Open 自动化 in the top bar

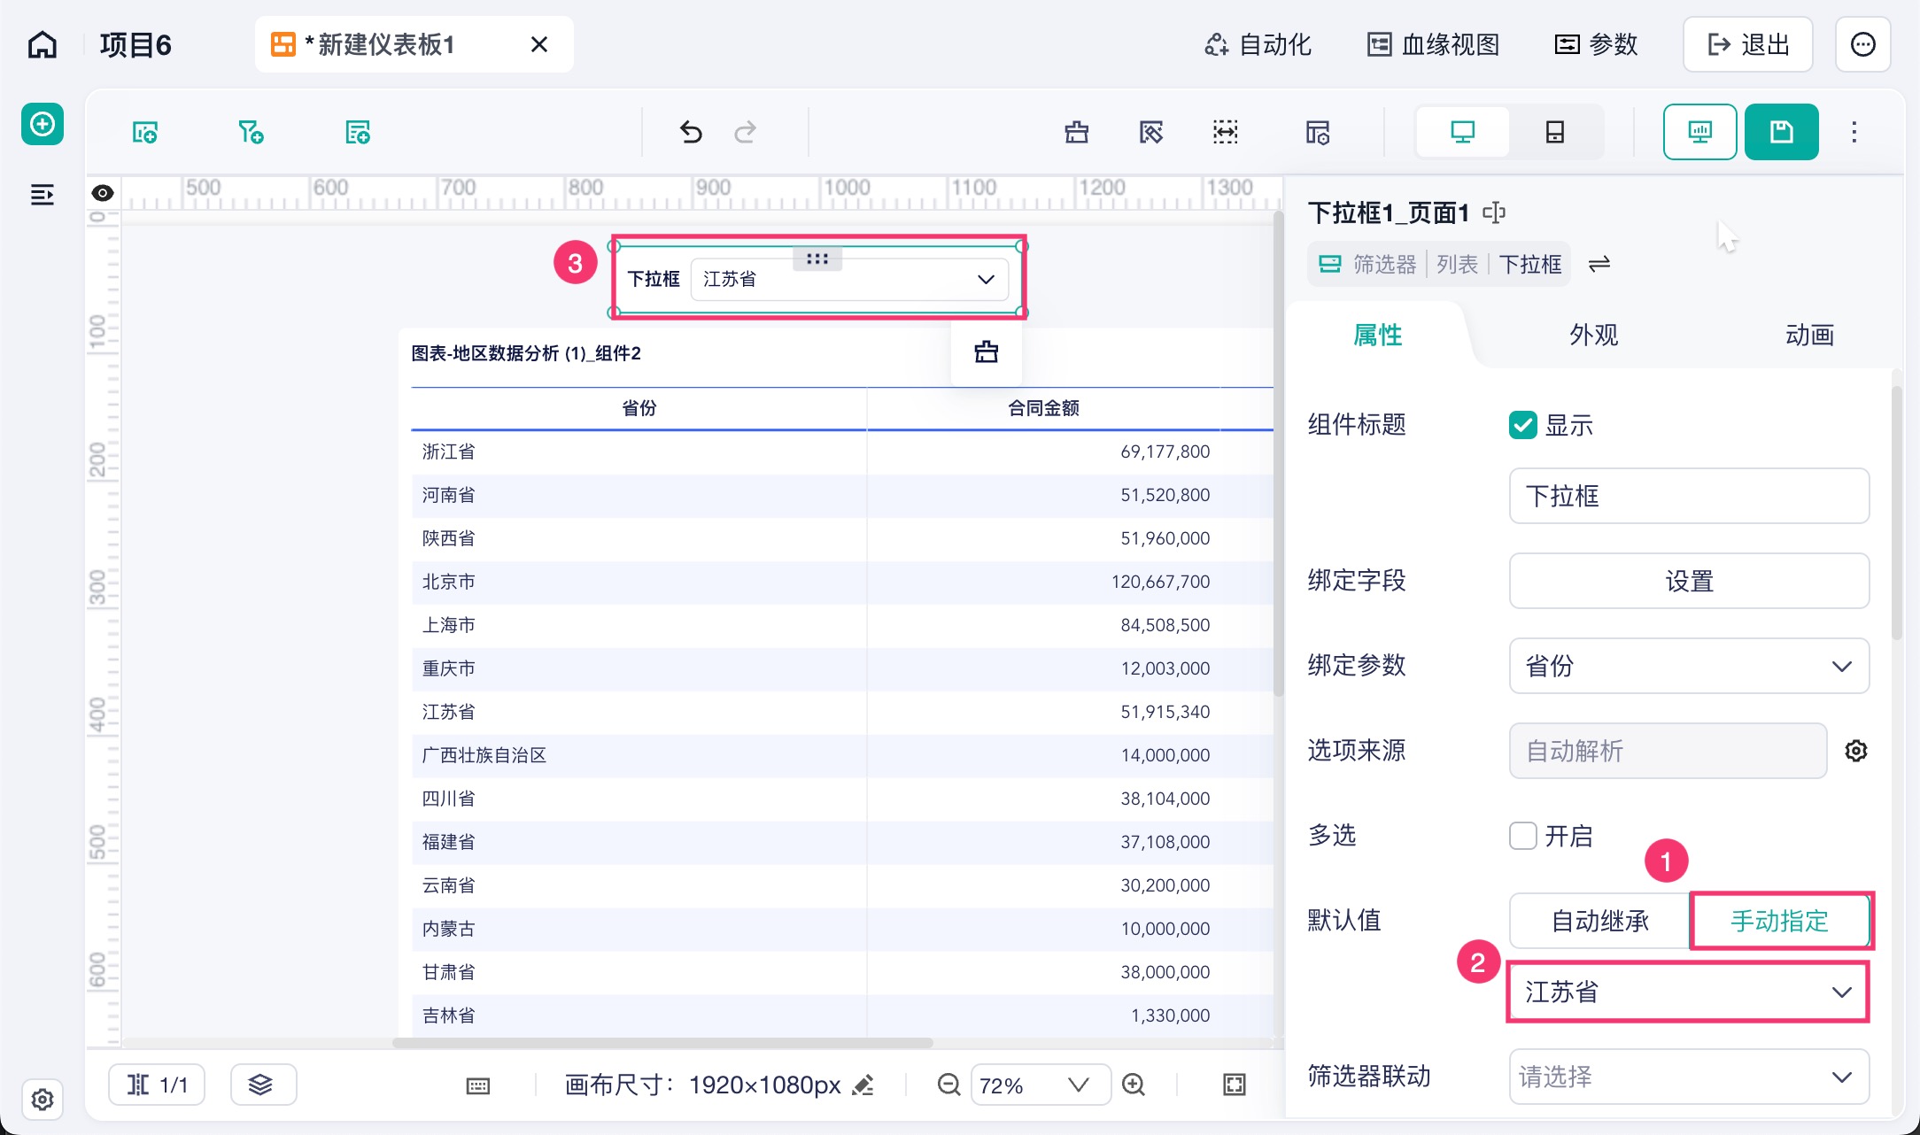pyautogui.click(x=1258, y=44)
